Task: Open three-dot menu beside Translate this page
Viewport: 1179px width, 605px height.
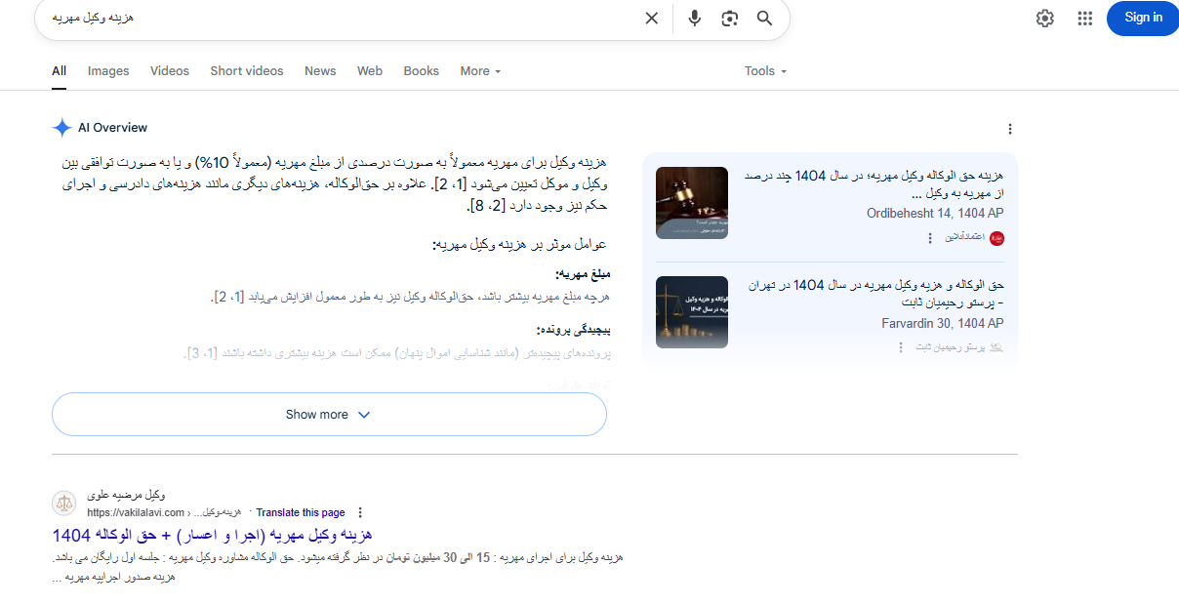Action: (x=360, y=512)
